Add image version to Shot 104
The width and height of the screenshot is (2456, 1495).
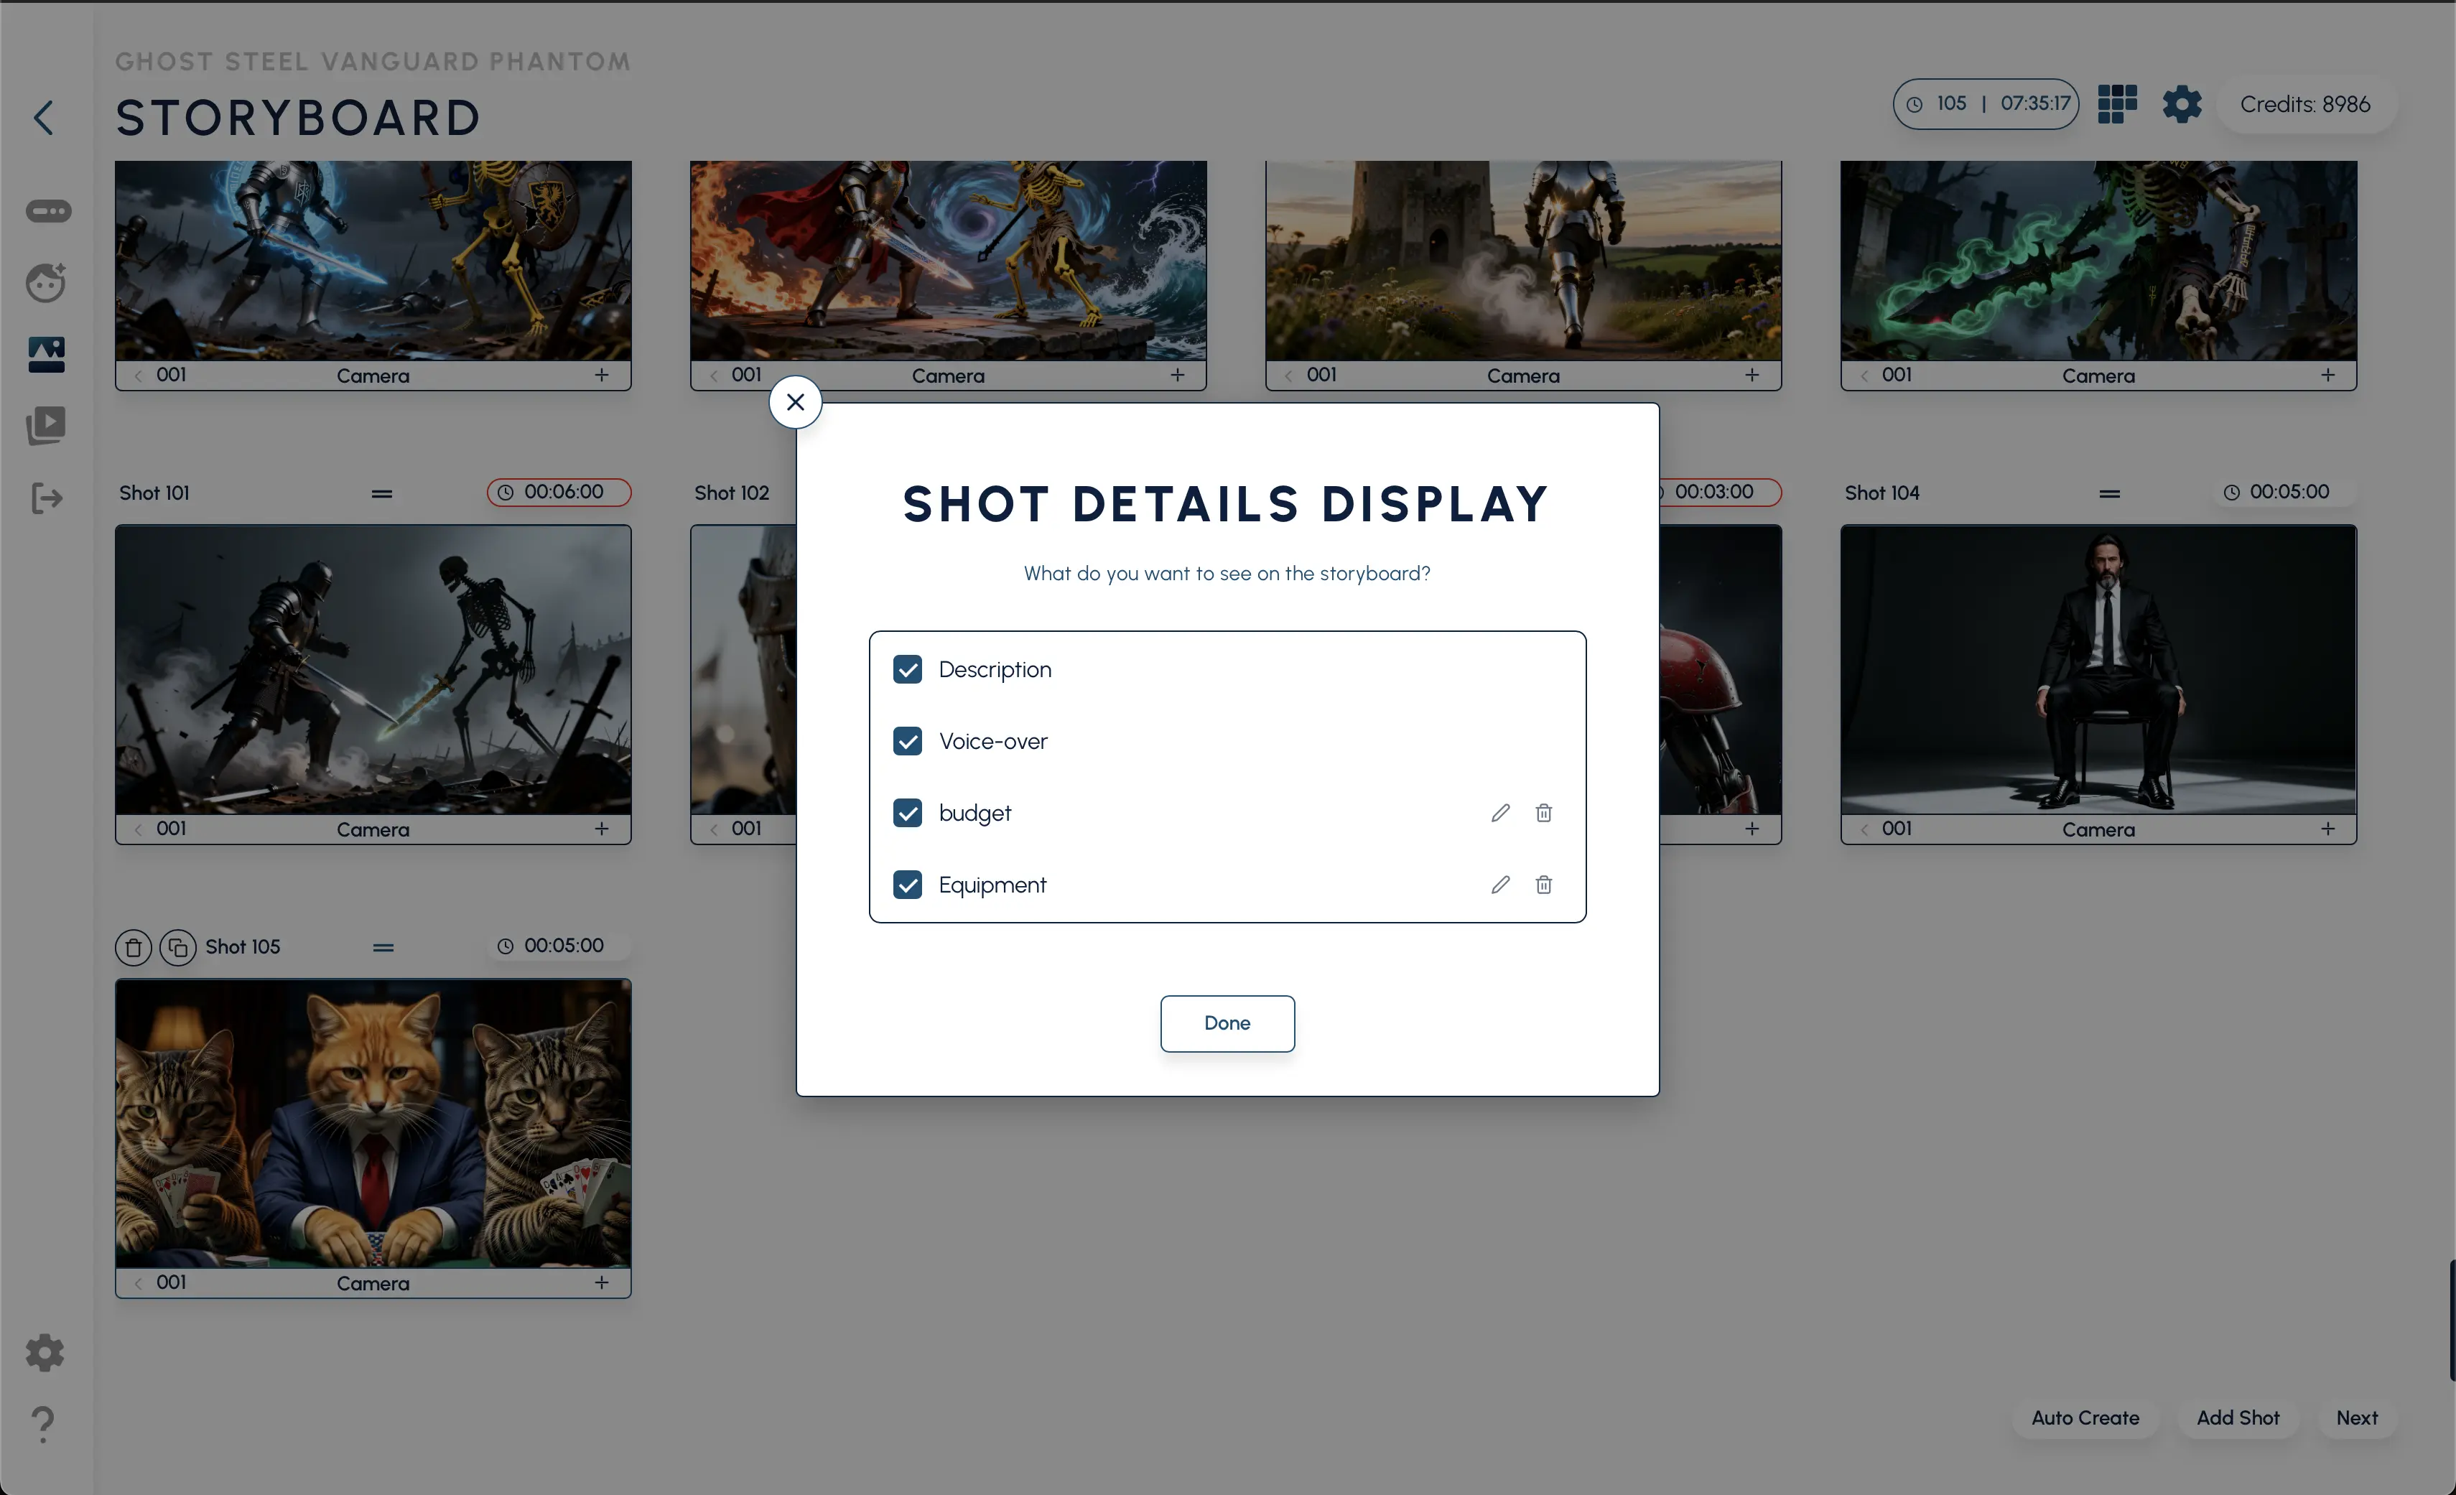[2327, 828]
